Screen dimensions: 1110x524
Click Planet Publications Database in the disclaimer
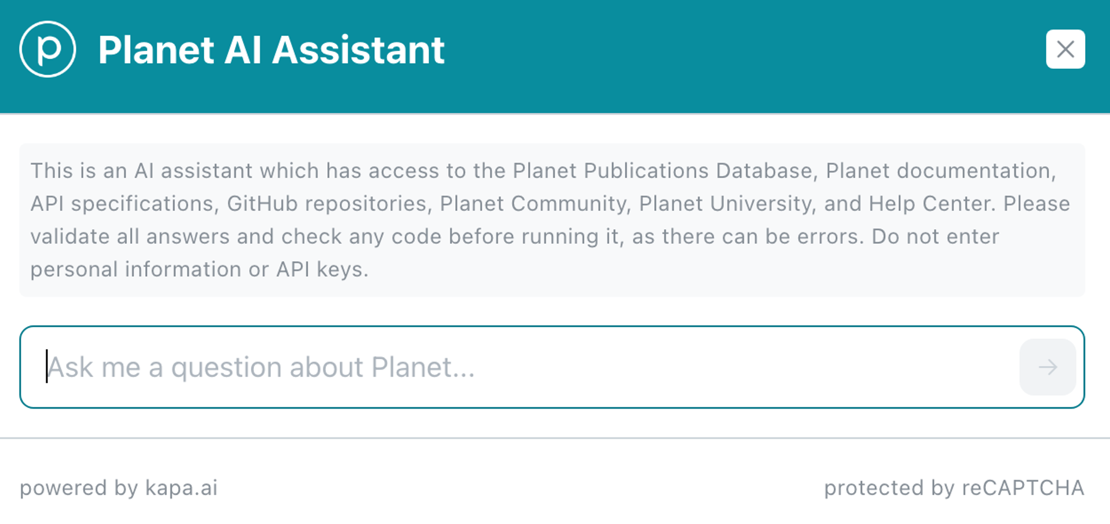point(663,171)
